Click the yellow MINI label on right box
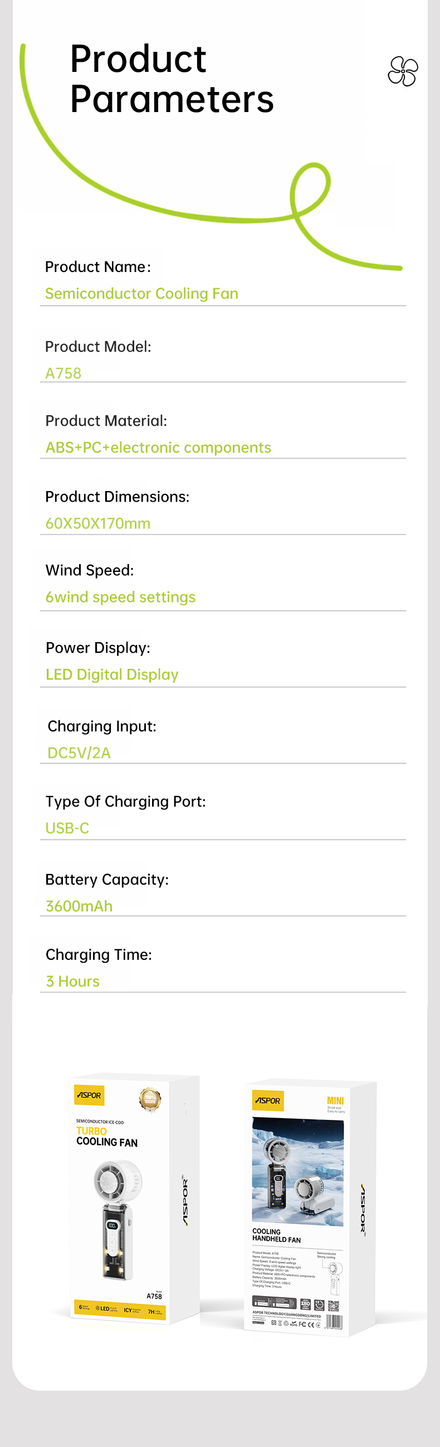Viewport: 440px width, 1447px height. tap(335, 1100)
